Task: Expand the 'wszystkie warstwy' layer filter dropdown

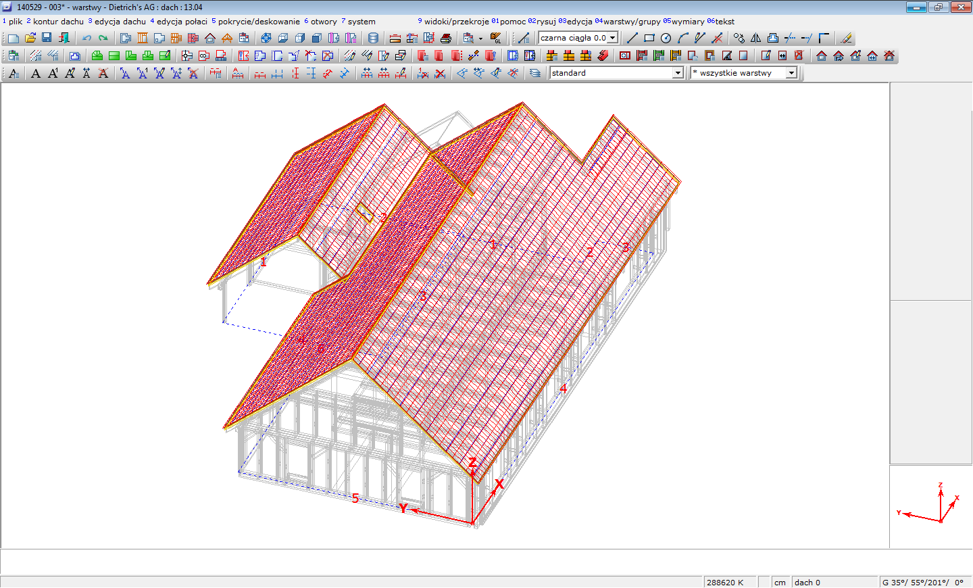Action: (791, 73)
